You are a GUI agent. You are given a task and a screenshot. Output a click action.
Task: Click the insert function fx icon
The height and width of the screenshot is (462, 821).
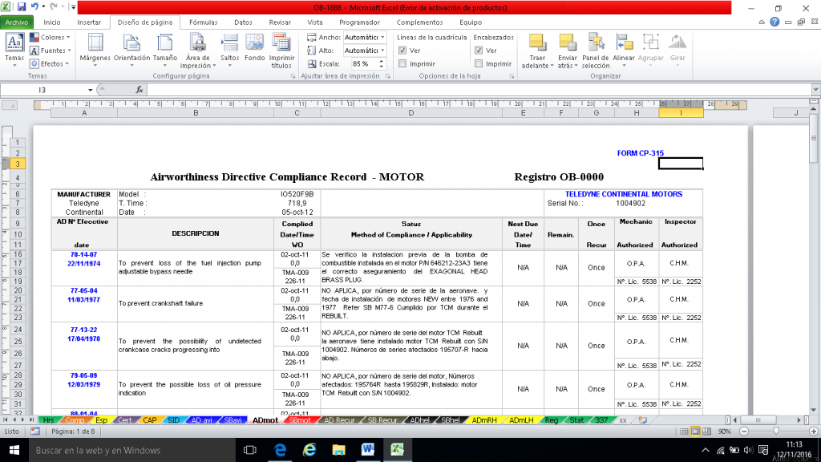140,90
